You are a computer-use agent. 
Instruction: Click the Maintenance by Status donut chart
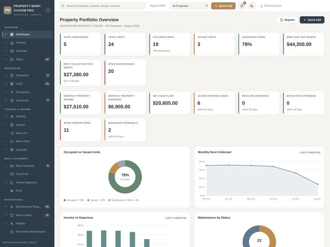click(x=259, y=236)
